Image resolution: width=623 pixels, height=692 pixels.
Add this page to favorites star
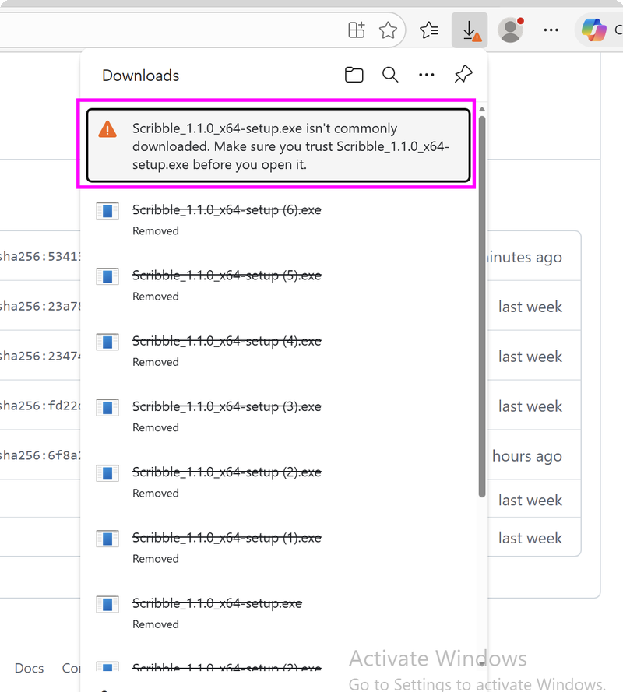(x=388, y=30)
